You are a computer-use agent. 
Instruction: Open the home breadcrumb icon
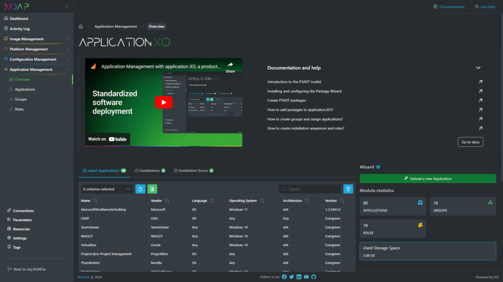pos(81,26)
